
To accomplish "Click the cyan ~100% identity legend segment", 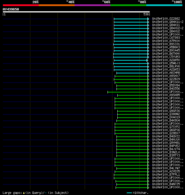I will [164, 5].
